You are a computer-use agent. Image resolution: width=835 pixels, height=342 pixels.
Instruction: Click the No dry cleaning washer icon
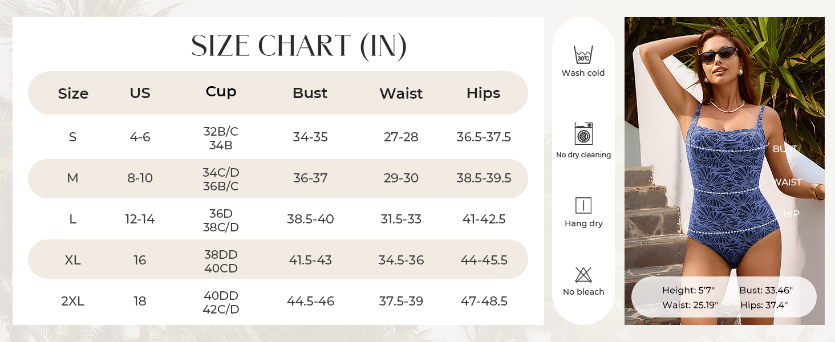(x=583, y=134)
